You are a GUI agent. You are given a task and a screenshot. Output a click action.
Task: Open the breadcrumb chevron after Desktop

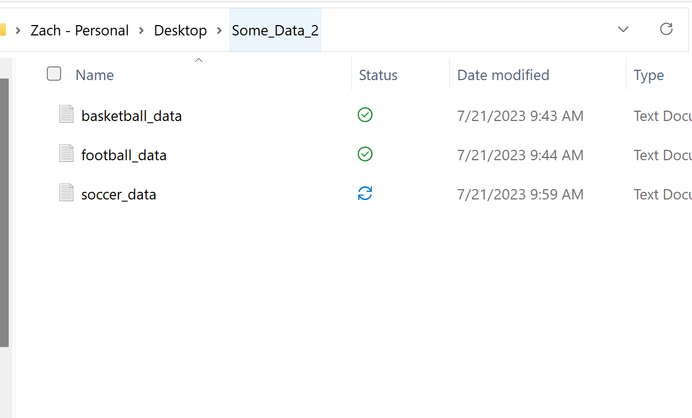(220, 31)
